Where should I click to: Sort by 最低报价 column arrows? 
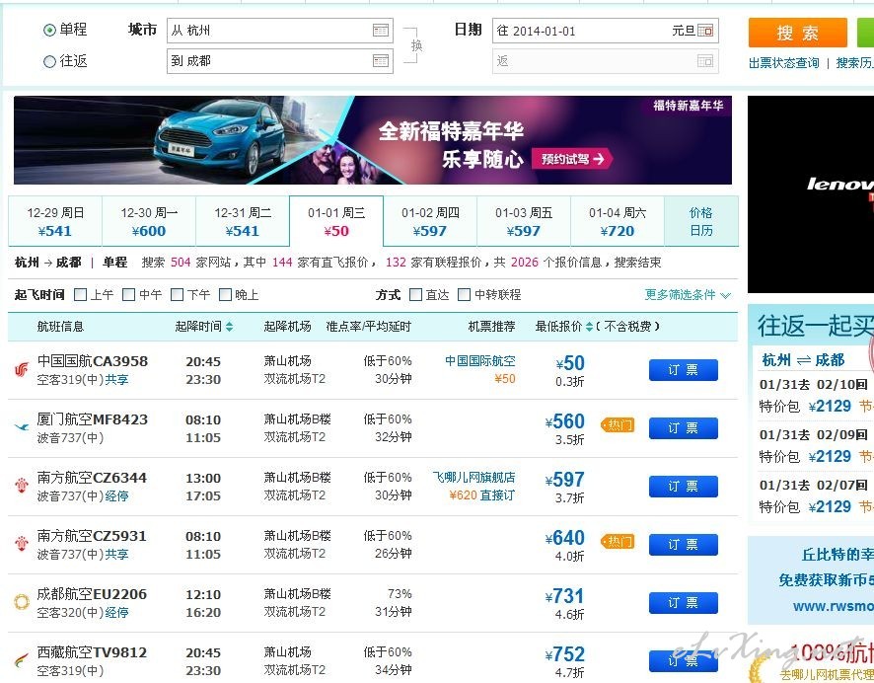pyautogui.click(x=589, y=327)
